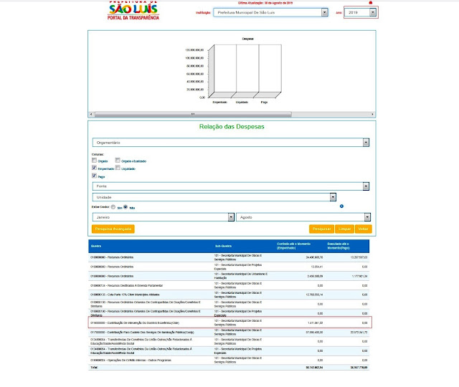Open the Ano 2019 dropdown
This screenshot has height=387, width=459.
(360, 13)
